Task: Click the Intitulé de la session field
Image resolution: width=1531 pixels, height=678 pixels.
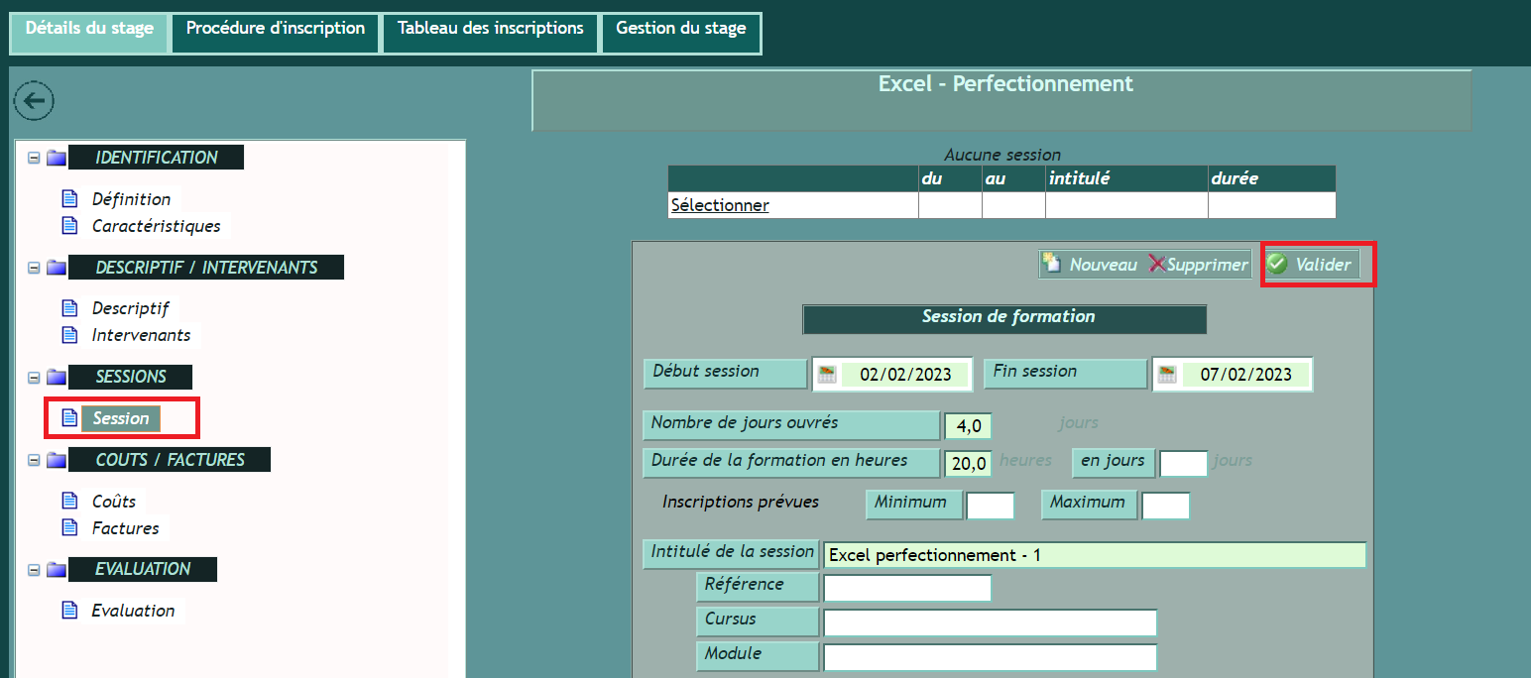Action: click(1093, 555)
